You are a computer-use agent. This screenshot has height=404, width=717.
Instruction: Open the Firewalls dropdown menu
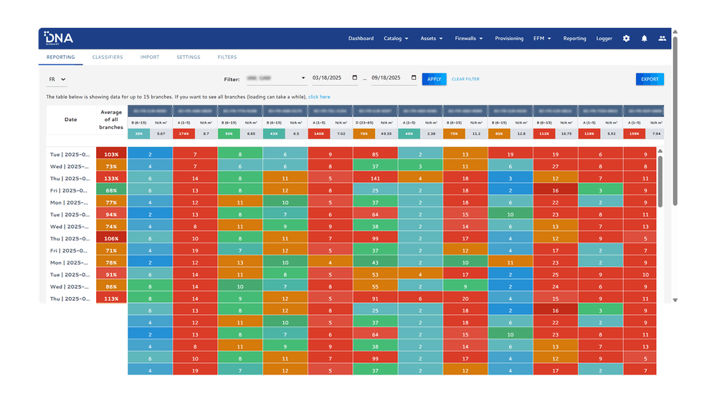[469, 39]
